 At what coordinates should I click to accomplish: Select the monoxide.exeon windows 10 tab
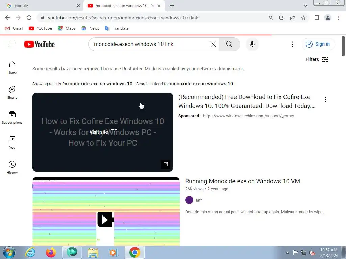[125, 6]
